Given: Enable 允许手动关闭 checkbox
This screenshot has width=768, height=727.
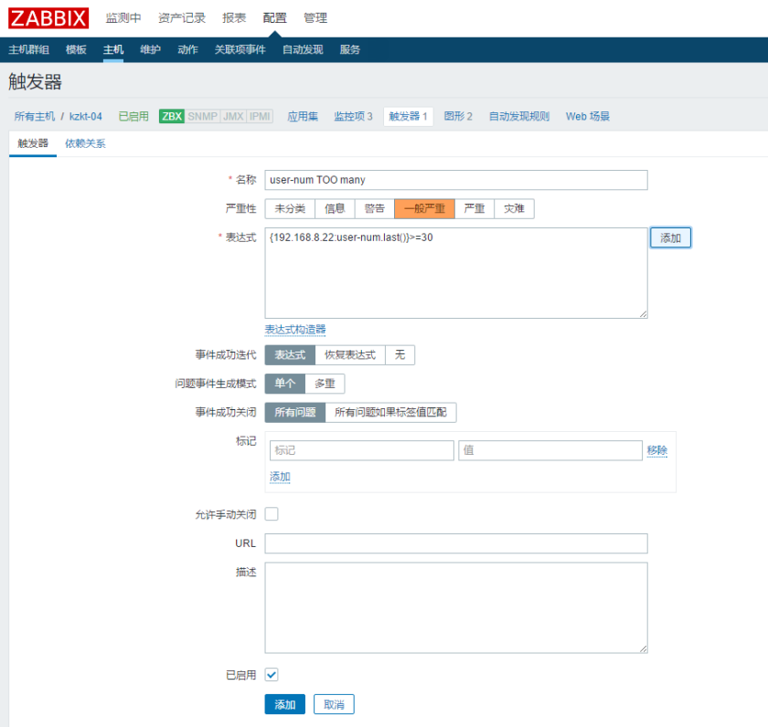Looking at the screenshot, I should pos(272,514).
